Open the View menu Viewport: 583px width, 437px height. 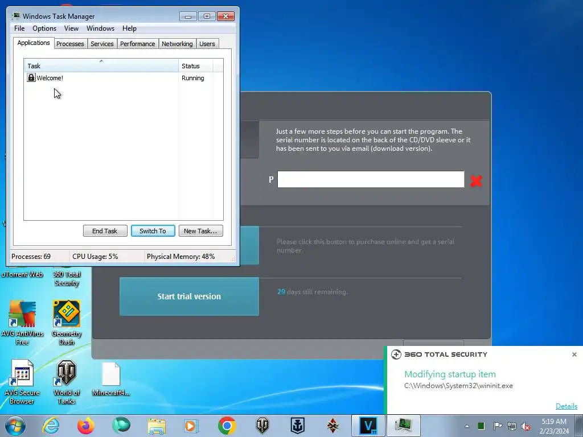coord(71,28)
